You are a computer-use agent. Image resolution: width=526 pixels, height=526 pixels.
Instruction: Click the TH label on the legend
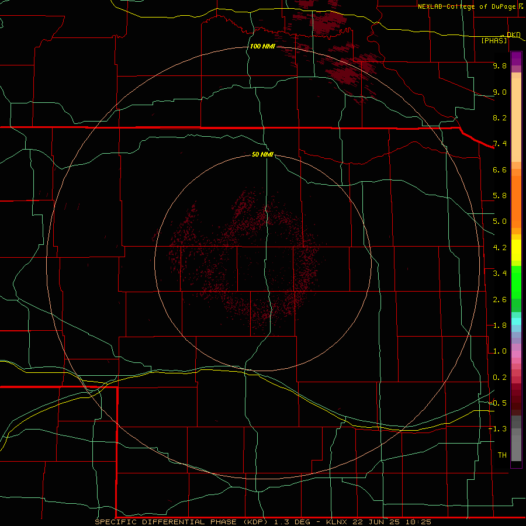(x=502, y=455)
